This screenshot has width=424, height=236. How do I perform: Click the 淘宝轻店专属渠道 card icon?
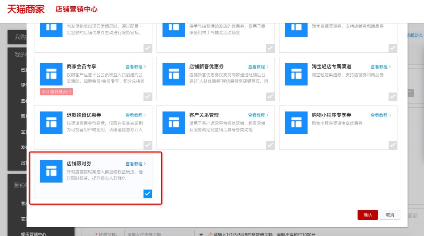point(296,74)
